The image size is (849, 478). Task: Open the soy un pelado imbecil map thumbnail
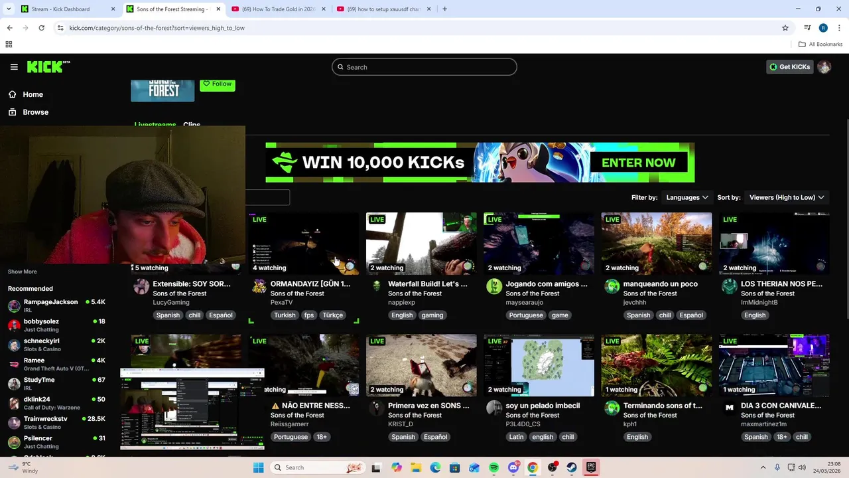[539, 365]
